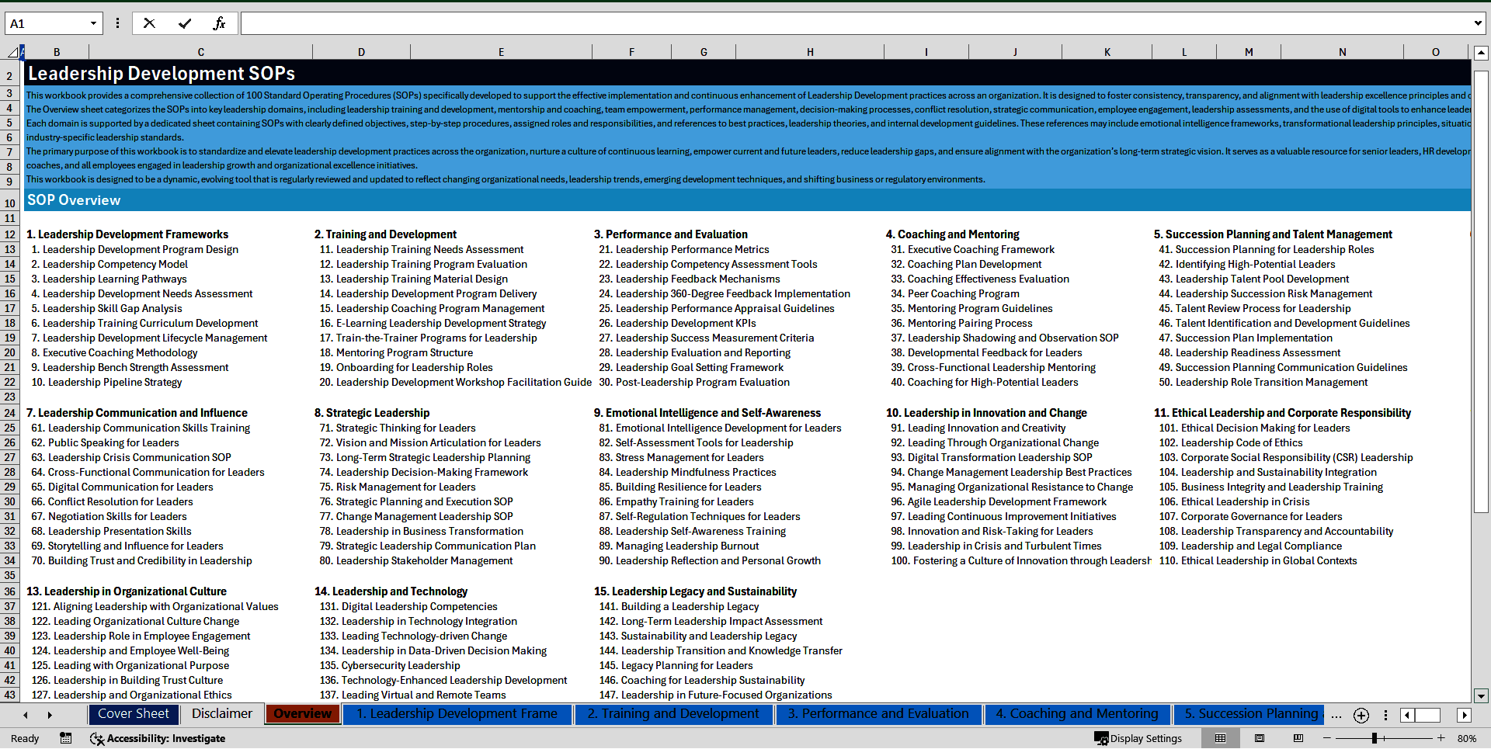Viewport: 1491px width, 749px height.
Task: Open the Cover Sheet tab
Action: click(133, 714)
